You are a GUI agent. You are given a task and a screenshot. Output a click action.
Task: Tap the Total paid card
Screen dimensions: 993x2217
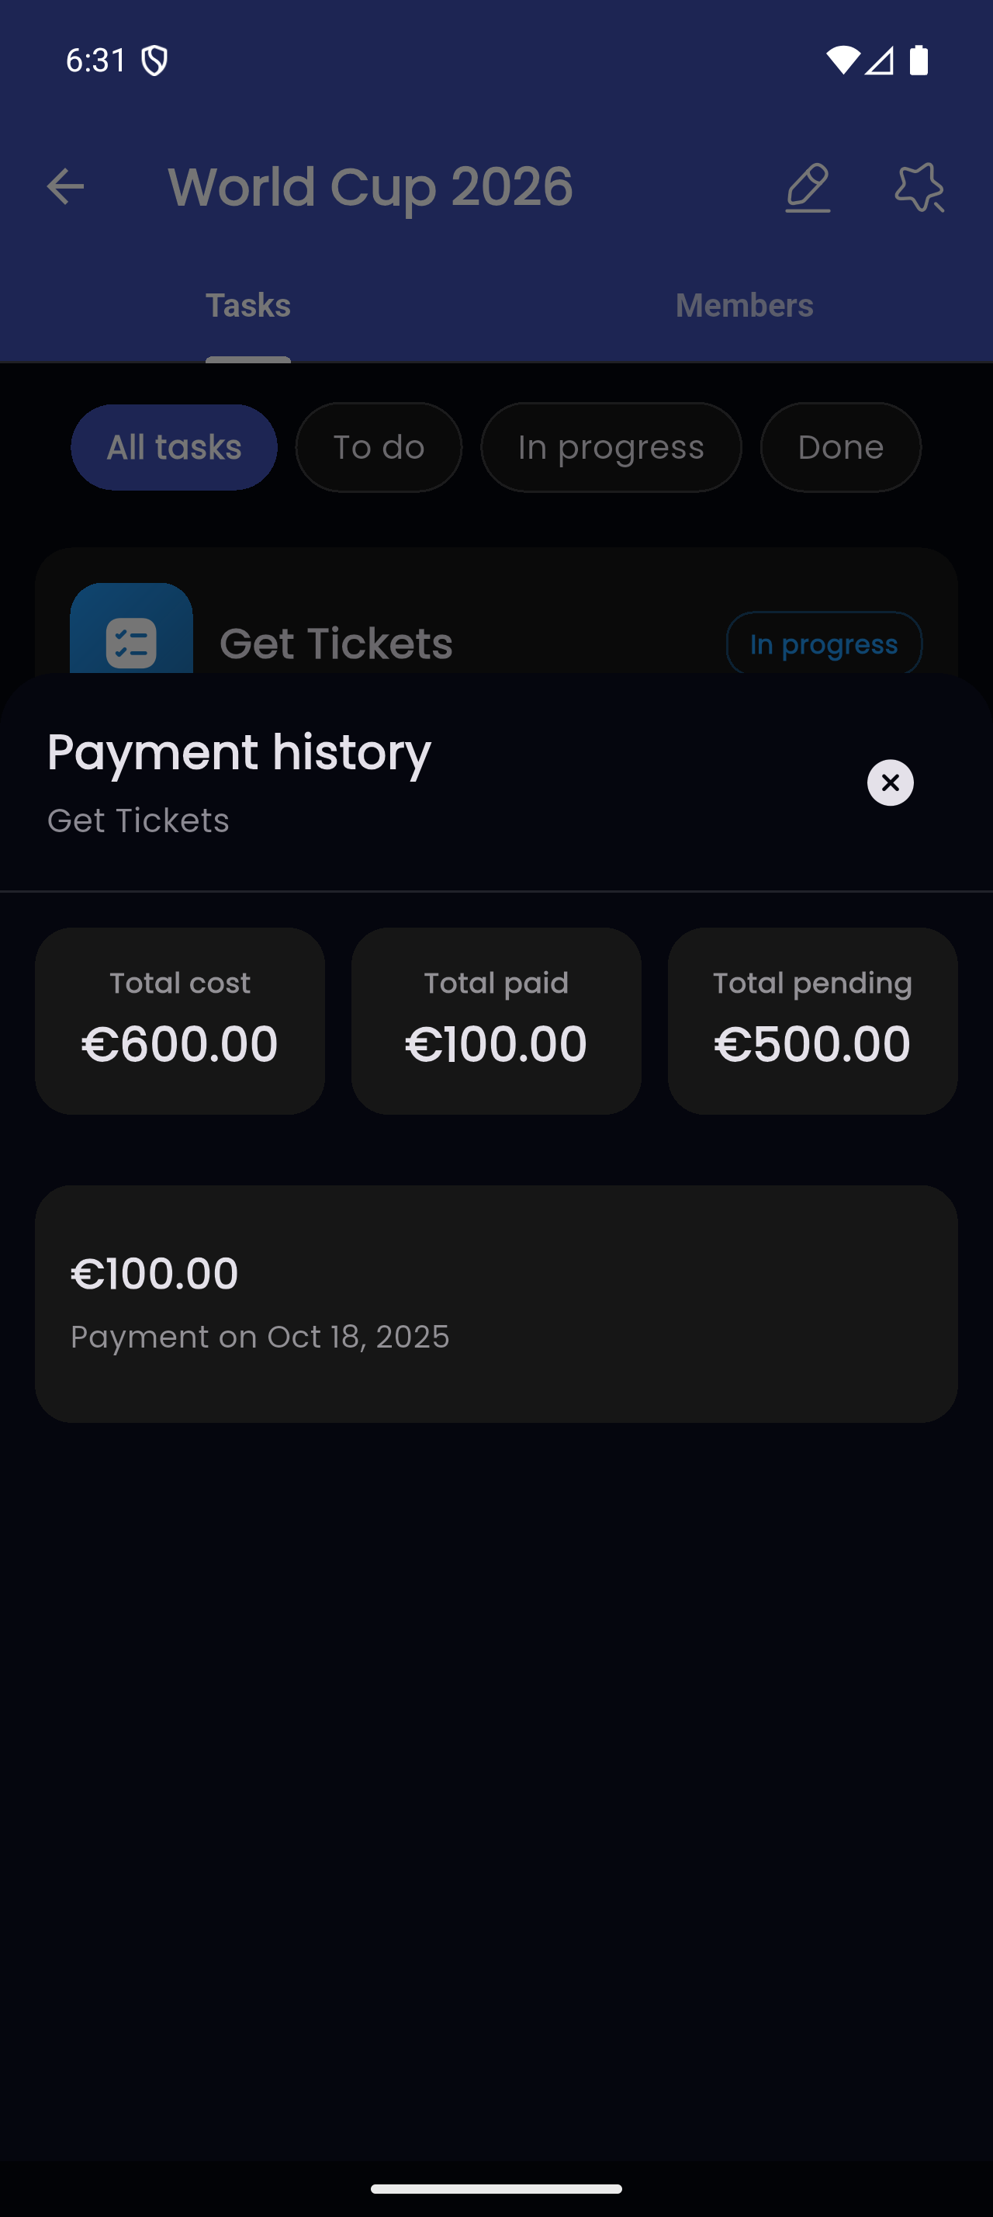pos(496,1021)
